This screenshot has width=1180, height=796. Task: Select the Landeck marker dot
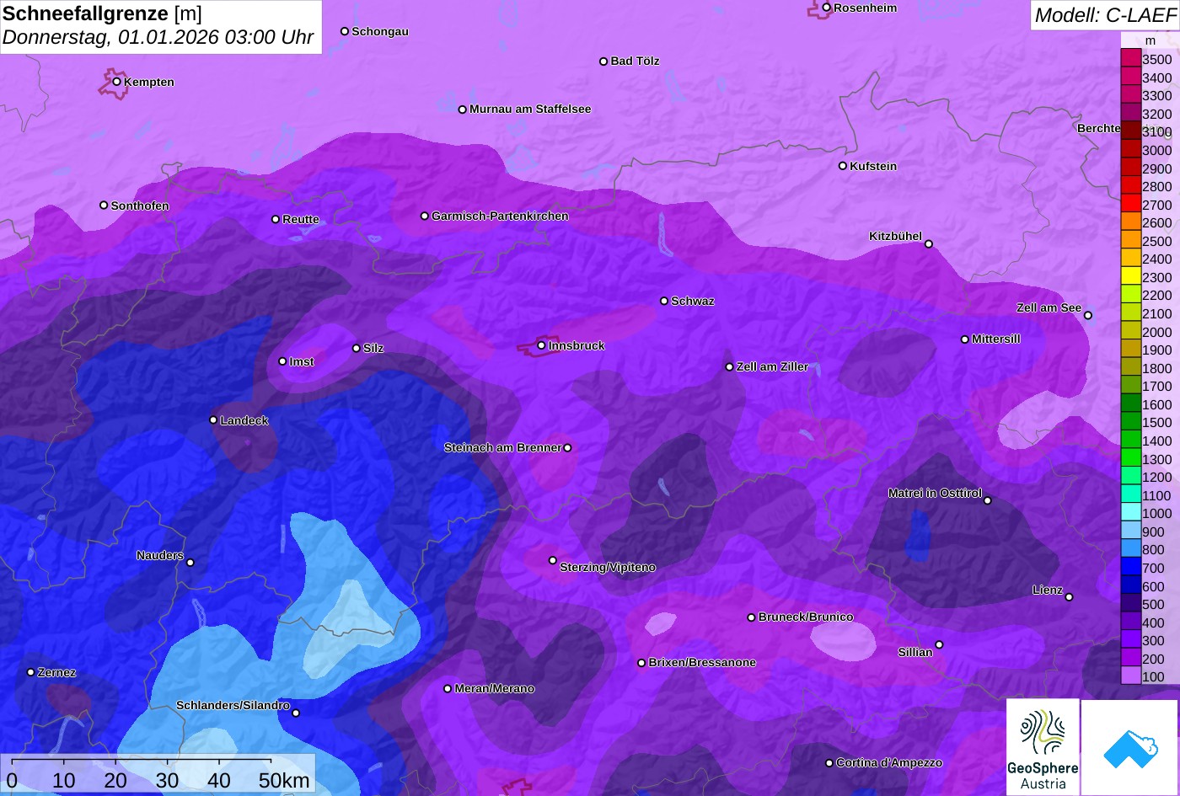point(213,420)
